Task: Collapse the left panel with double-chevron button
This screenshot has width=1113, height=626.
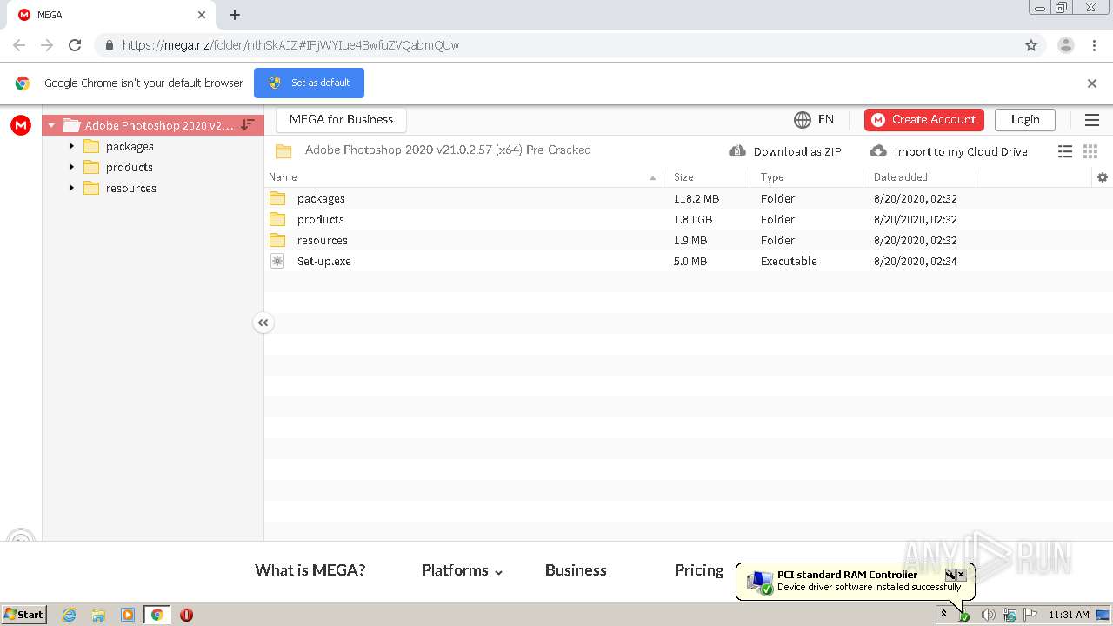Action: click(x=263, y=323)
